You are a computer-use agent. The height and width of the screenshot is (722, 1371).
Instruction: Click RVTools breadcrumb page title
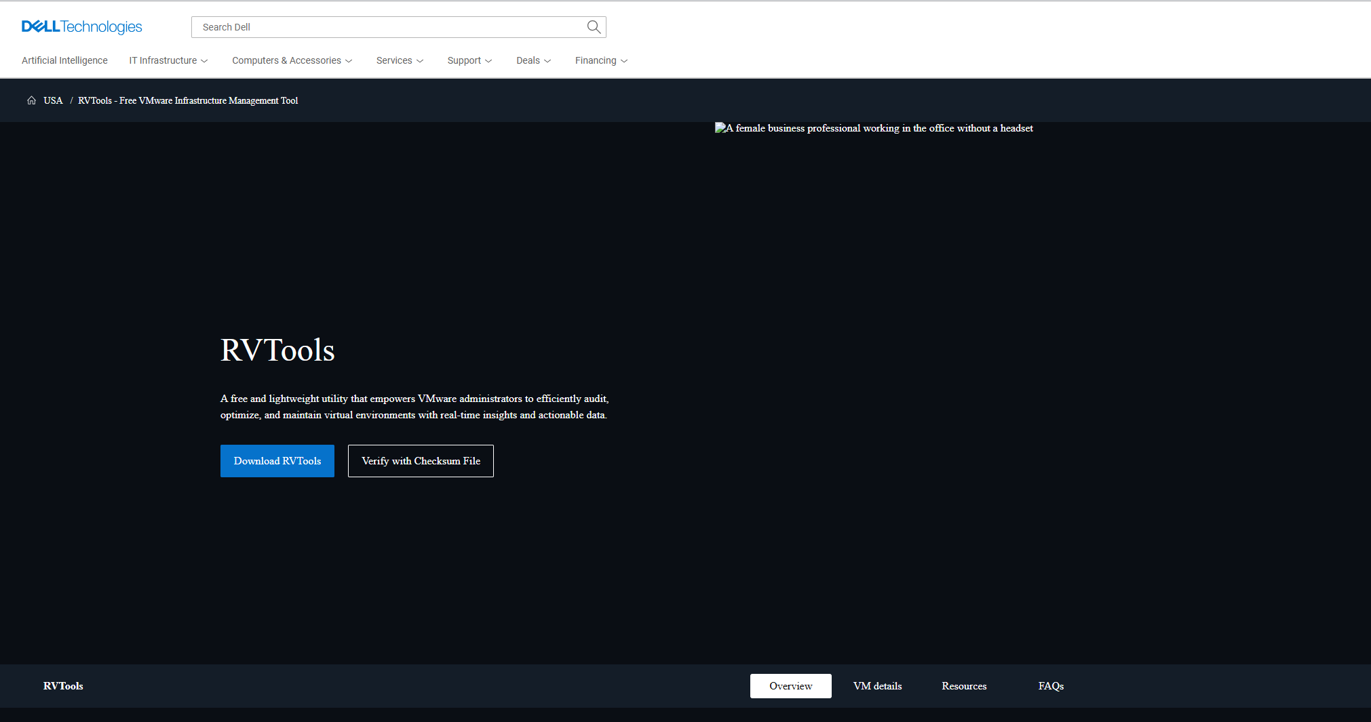[188, 100]
